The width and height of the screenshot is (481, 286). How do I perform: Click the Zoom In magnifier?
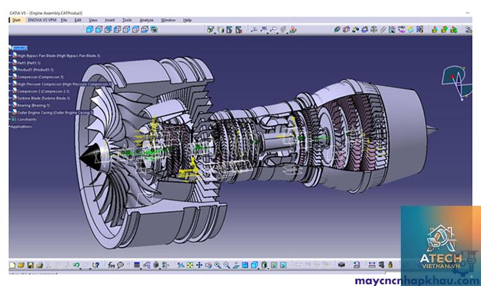217,265
